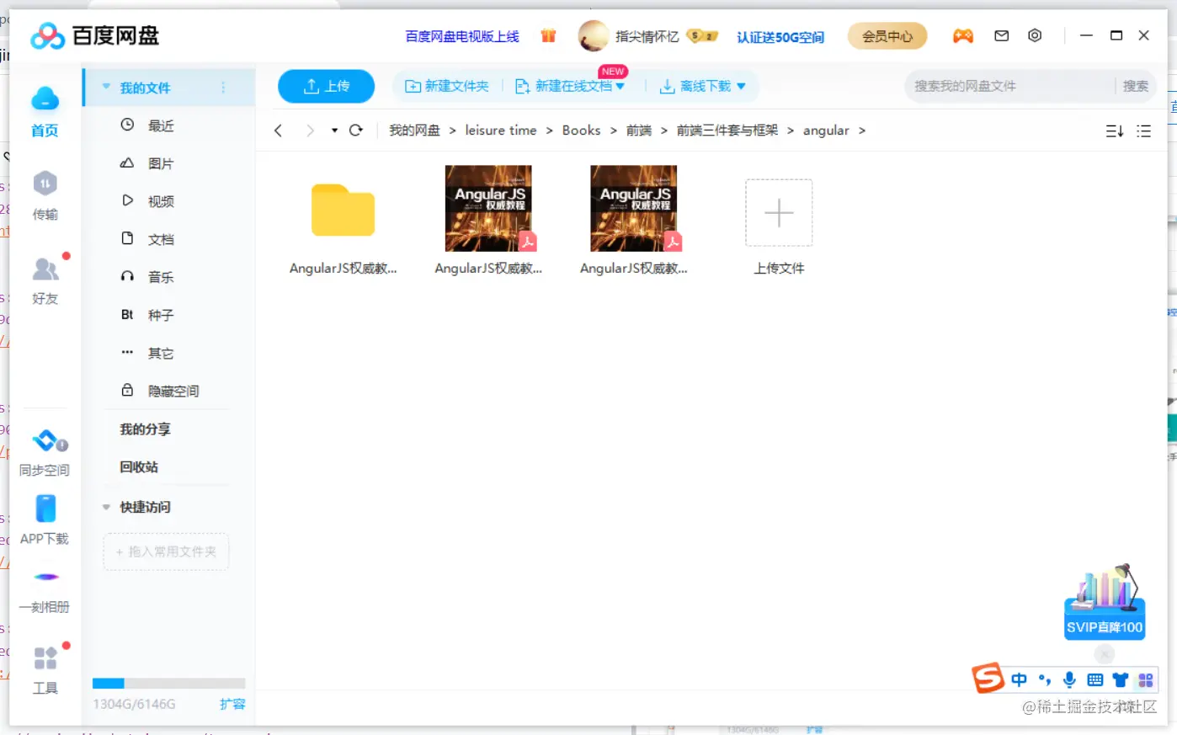Click the 会员中心 member center button
Viewport: 1177px width, 735px height.
(887, 35)
